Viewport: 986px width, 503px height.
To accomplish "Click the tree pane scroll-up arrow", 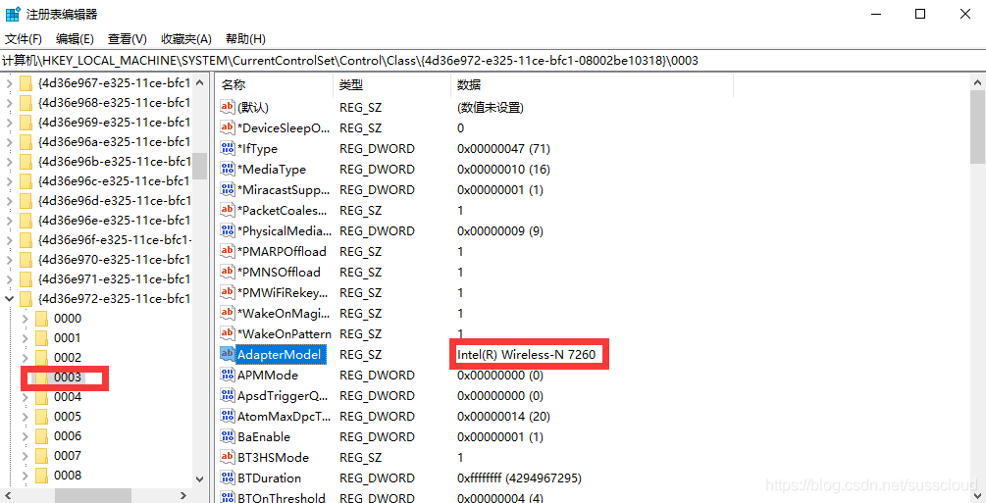I will (x=199, y=82).
